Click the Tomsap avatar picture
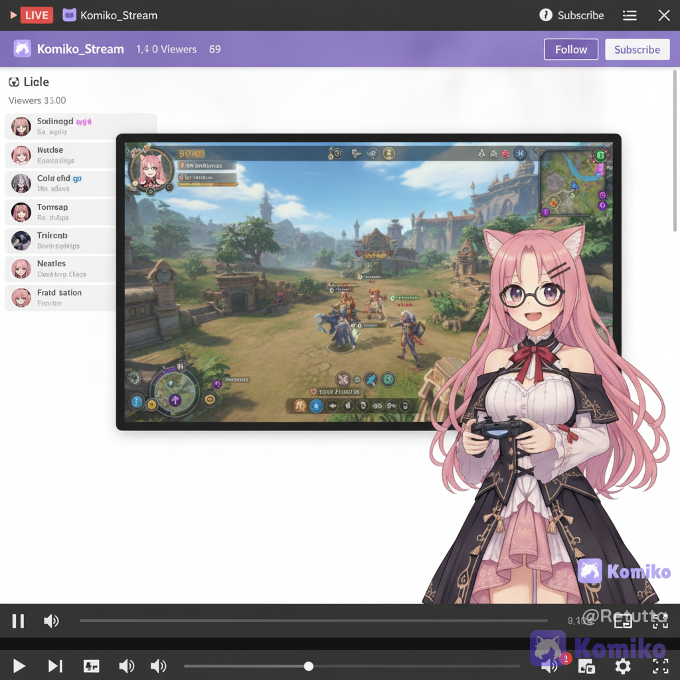This screenshot has height=680, width=680. pos(21,212)
